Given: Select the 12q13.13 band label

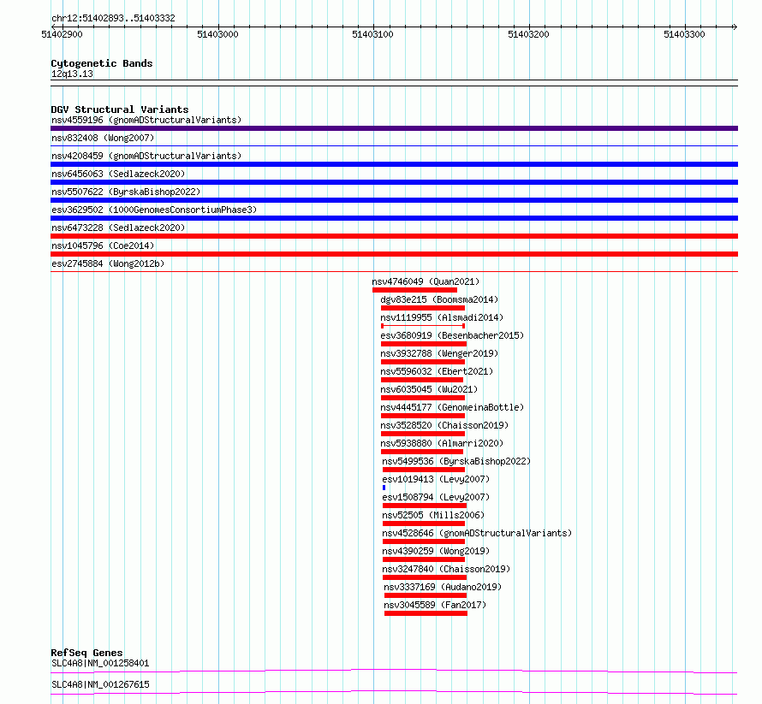Looking at the screenshot, I should pyautogui.click(x=72, y=74).
